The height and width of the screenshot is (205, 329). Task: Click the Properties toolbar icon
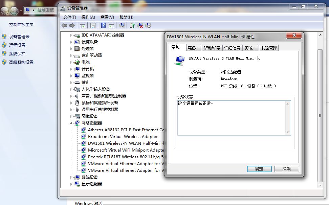[x=93, y=26]
